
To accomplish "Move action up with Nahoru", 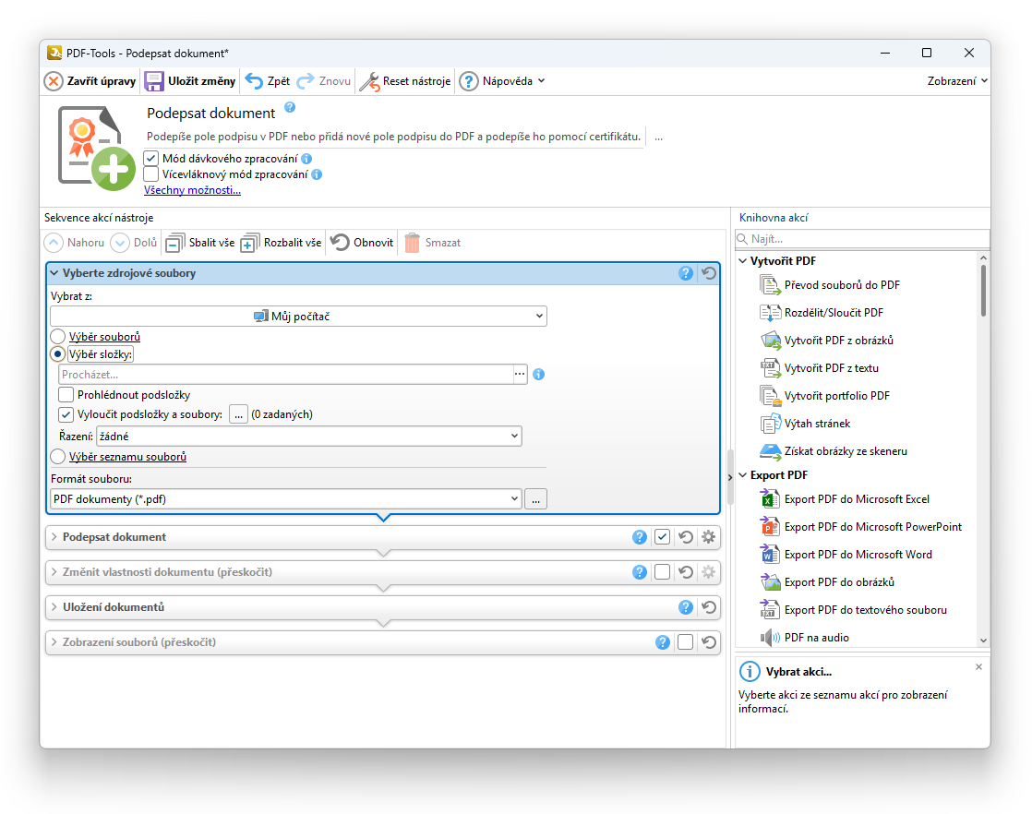I will pyautogui.click(x=75, y=243).
